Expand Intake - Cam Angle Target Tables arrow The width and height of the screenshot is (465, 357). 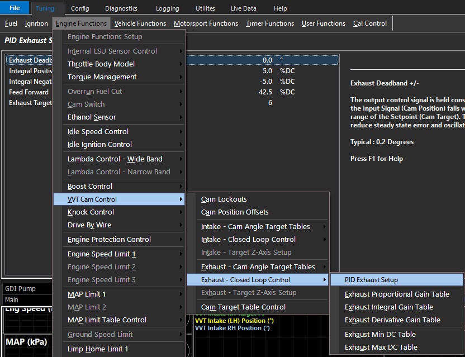pyautogui.click(x=324, y=226)
